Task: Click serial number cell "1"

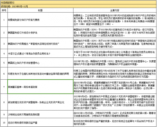Action: [4, 20]
